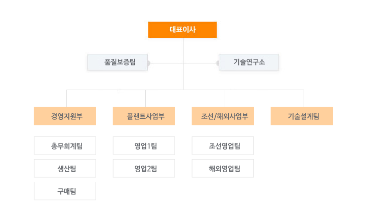
Task: Choose the 구매팀 team box
Action: [65, 191]
